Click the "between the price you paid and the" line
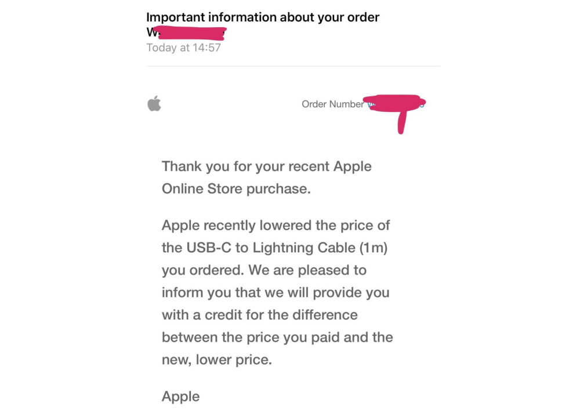Image resolution: width=580 pixels, height=410 pixels. point(277,338)
